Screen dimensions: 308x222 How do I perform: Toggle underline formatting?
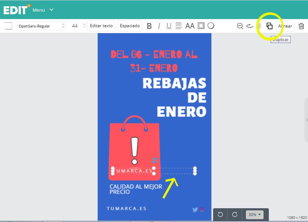(x=169, y=25)
